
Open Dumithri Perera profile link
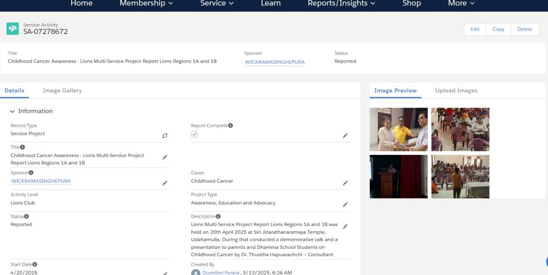221,272
